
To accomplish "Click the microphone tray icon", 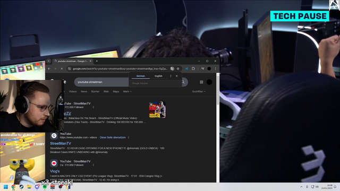I will [x=307, y=187].
